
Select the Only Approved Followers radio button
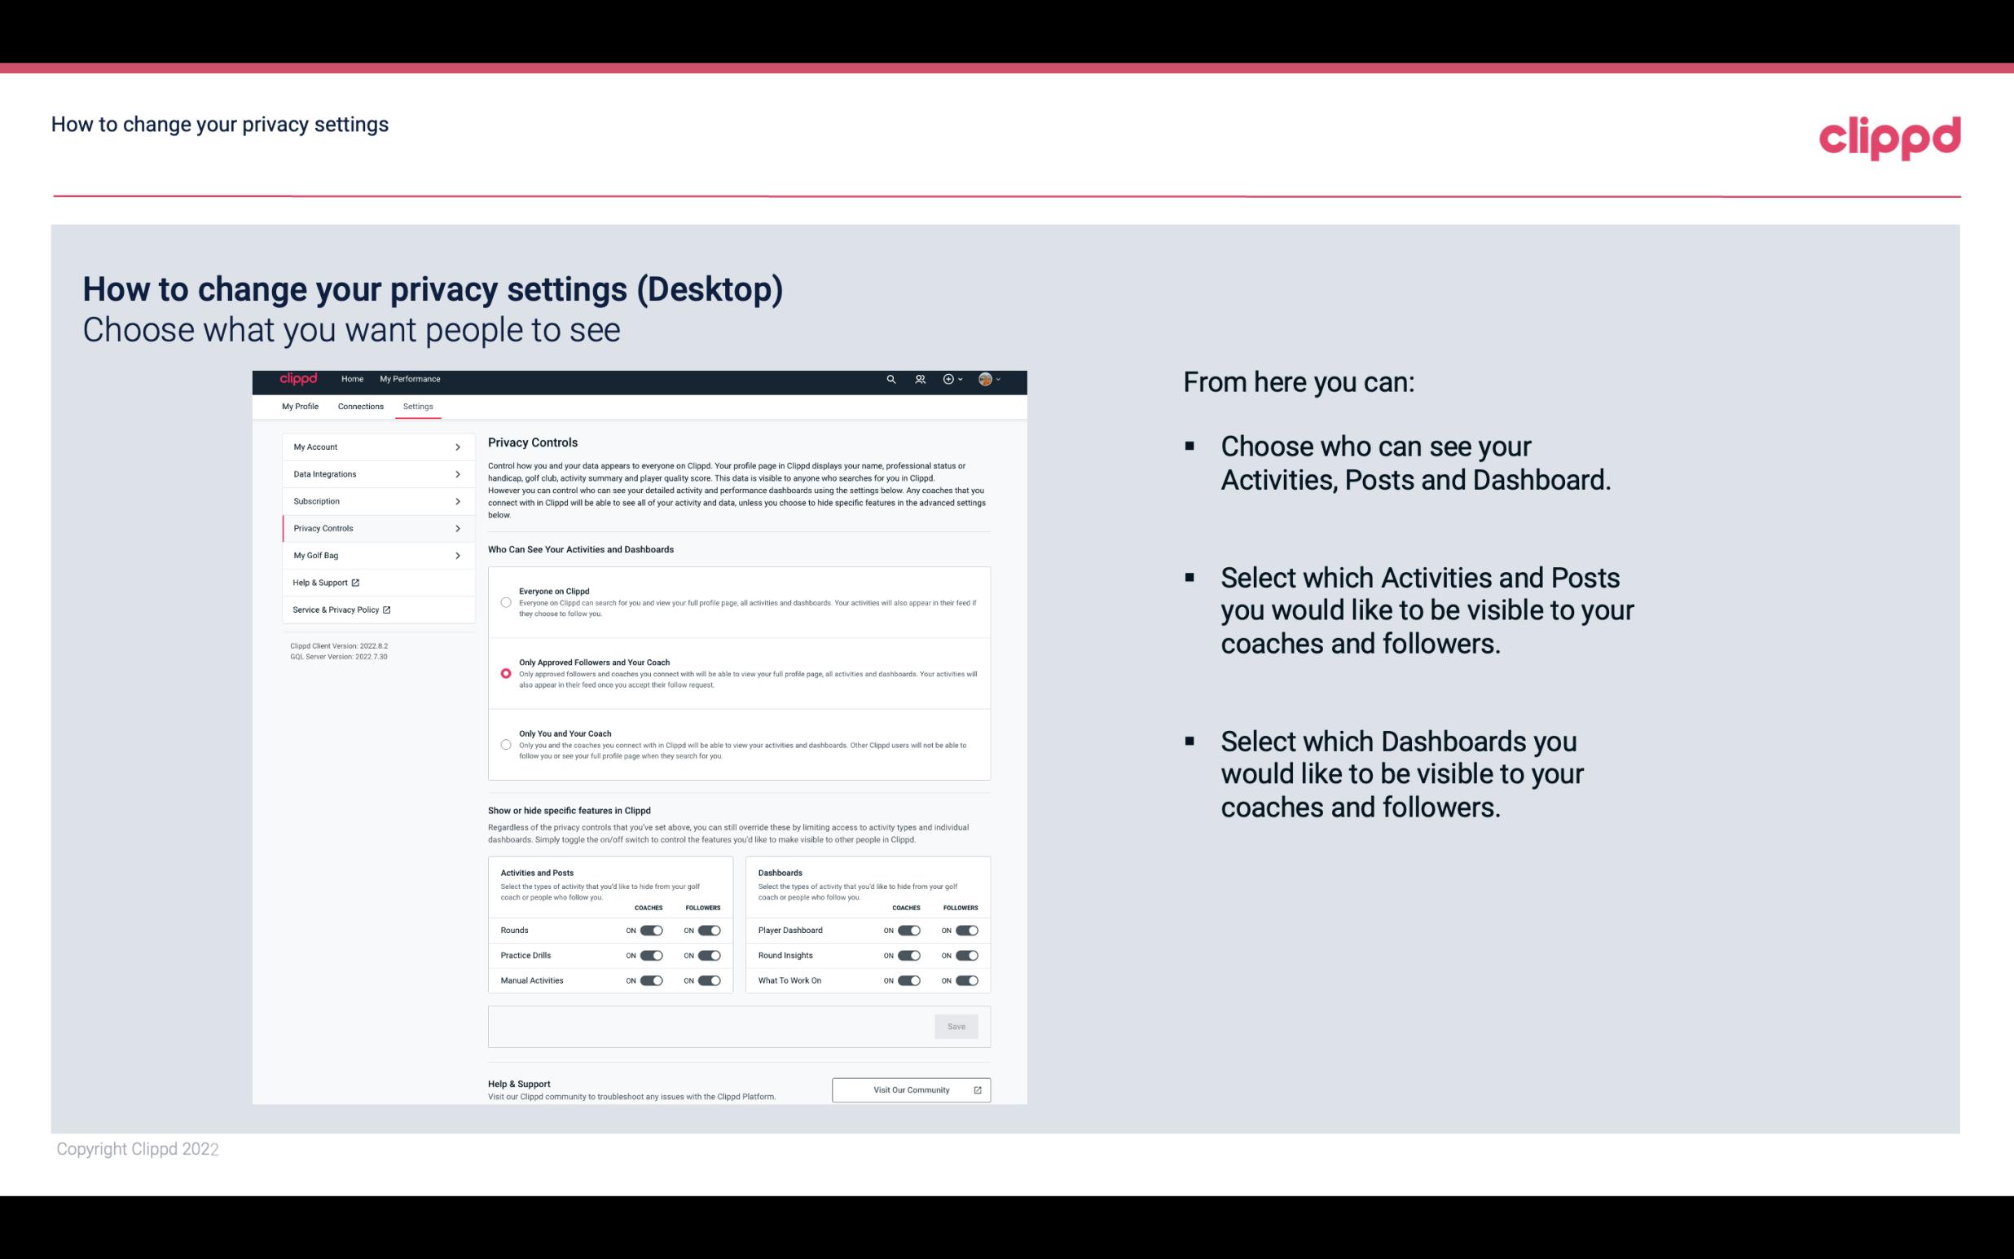(504, 673)
